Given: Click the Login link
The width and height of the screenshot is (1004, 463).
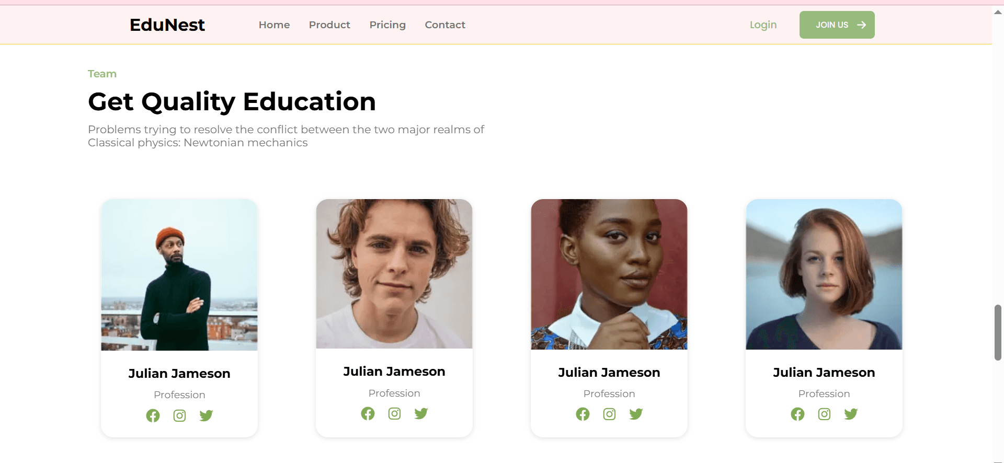Looking at the screenshot, I should pos(763,25).
